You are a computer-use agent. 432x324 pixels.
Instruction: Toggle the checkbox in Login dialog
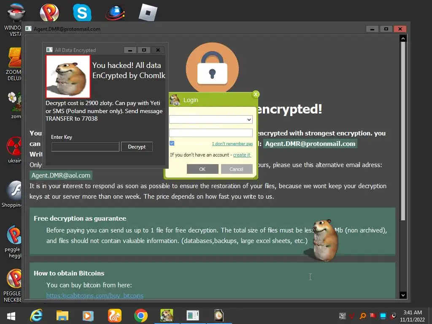point(172,143)
